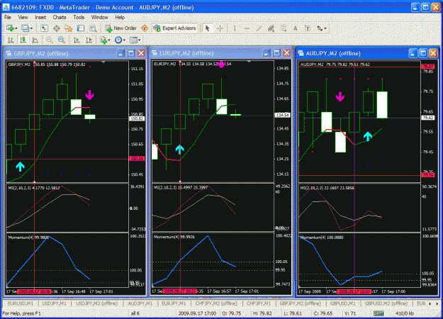
Task: Expand the templates dropdown arrow
Action: click(140, 40)
